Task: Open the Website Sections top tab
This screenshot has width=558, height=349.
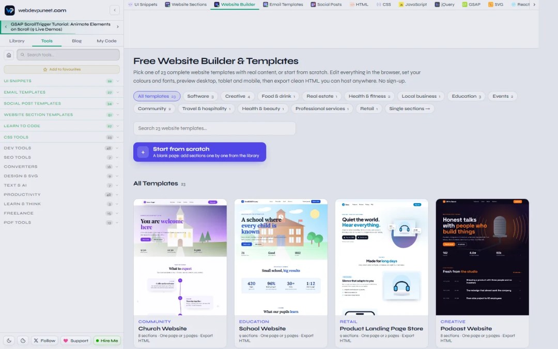Action: pyautogui.click(x=186, y=4)
